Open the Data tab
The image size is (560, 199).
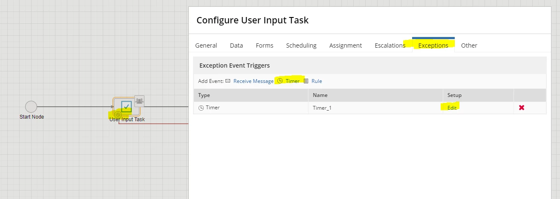click(x=237, y=45)
